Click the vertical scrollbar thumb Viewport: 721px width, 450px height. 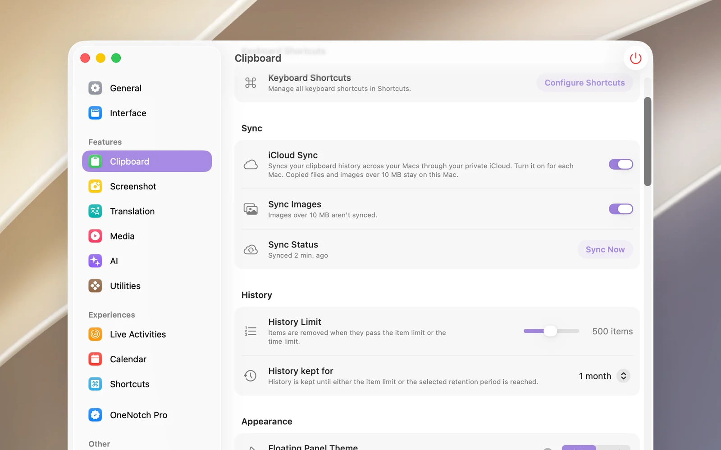[x=648, y=141]
